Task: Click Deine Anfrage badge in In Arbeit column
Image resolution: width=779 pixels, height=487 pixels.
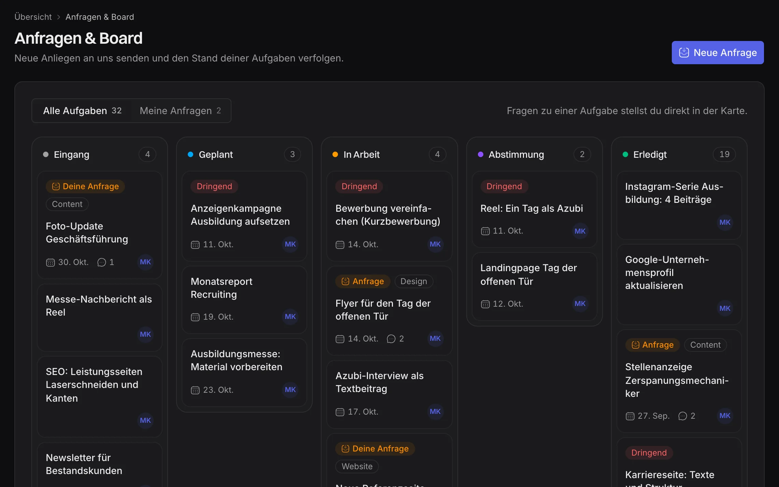Action: pos(375,449)
